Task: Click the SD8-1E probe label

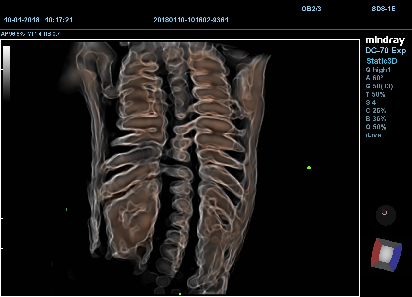Action: coord(384,9)
